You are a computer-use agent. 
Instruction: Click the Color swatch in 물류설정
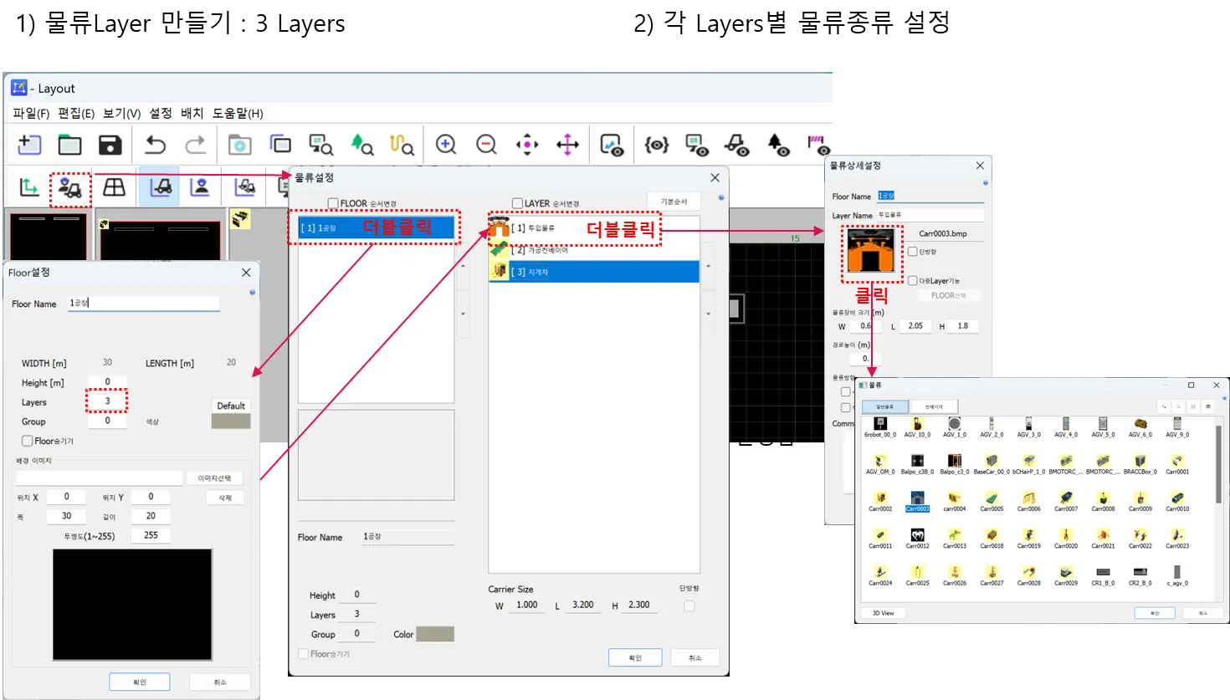click(434, 634)
